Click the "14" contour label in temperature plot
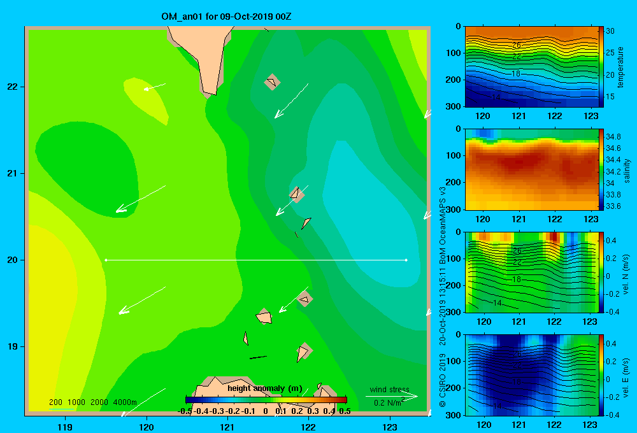Viewport: 637px width, 433px height. [496, 97]
